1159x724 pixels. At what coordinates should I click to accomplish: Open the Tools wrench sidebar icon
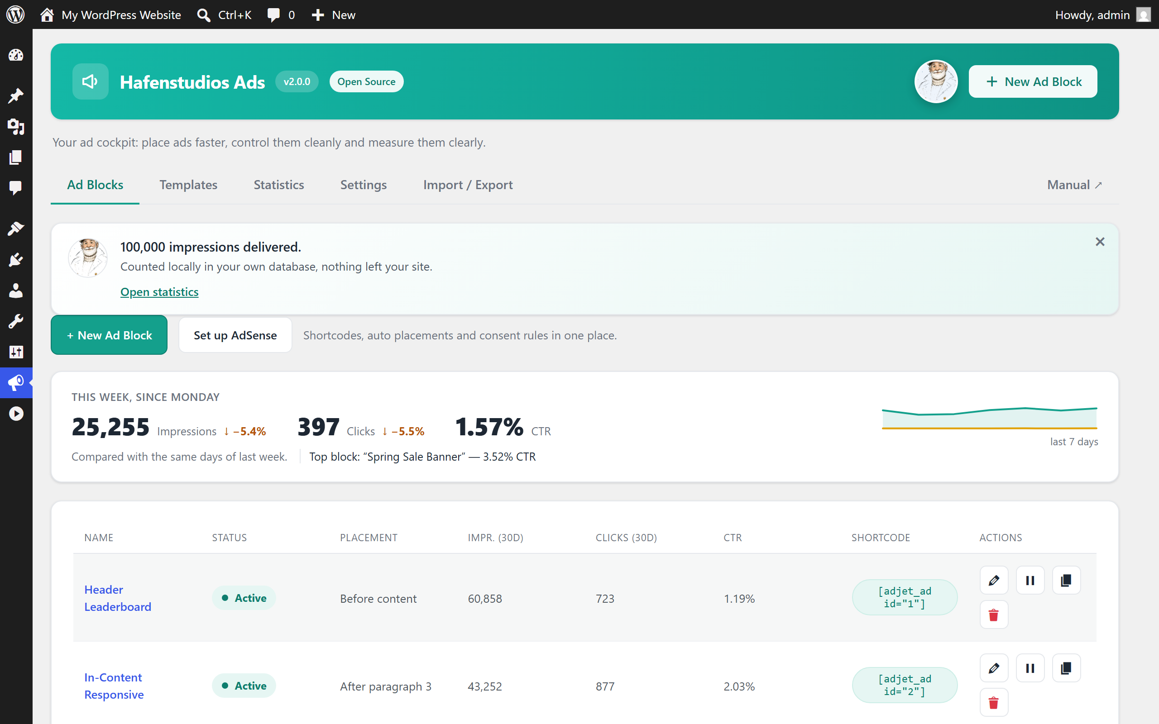(x=16, y=321)
